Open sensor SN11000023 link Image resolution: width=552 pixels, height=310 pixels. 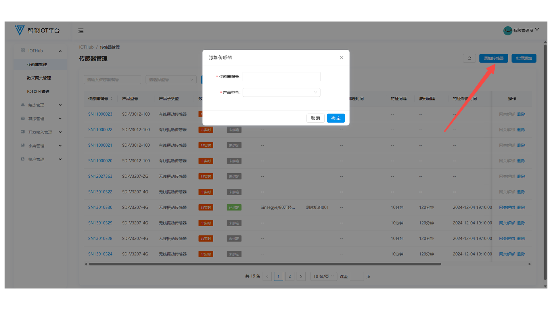click(x=100, y=114)
